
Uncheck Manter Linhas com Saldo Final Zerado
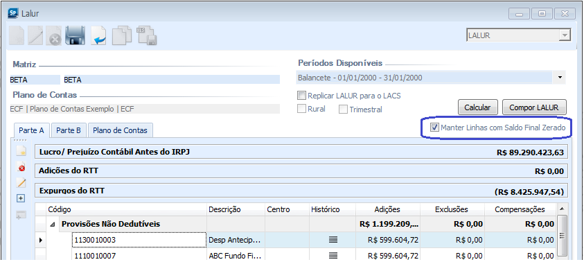pyautogui.click(x=434, y=128)
